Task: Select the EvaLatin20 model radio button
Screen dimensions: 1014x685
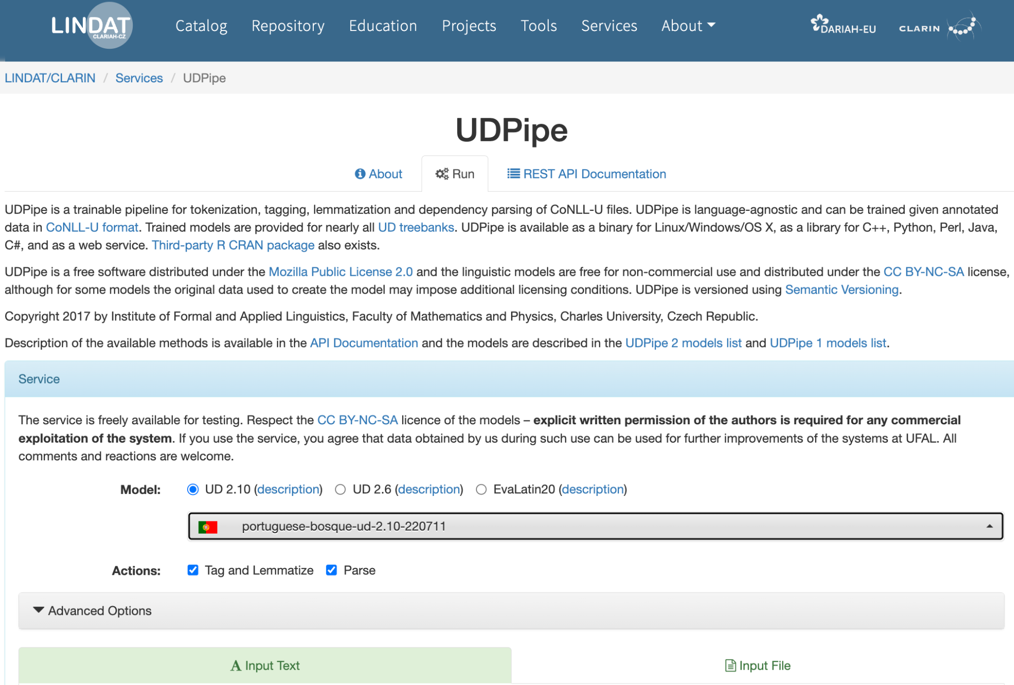Action: pyautogui.click(x=481, y=489)
